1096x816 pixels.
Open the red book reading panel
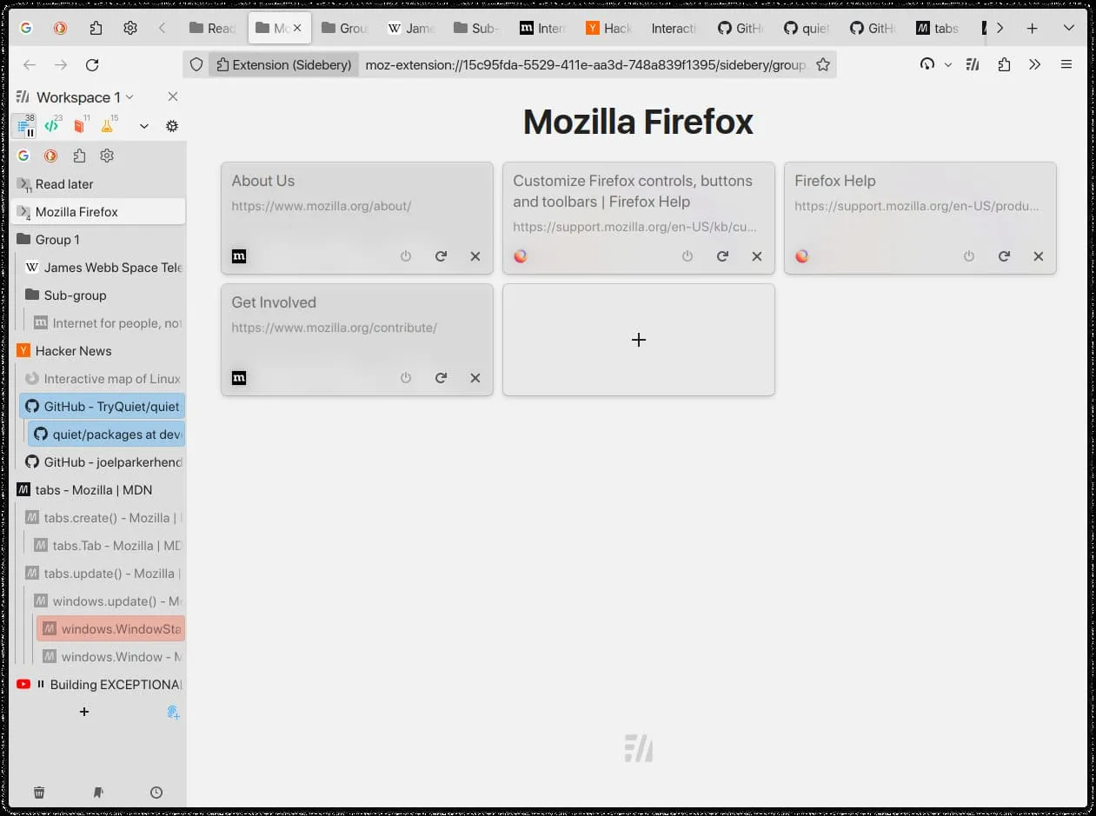[x=79, y=126]
